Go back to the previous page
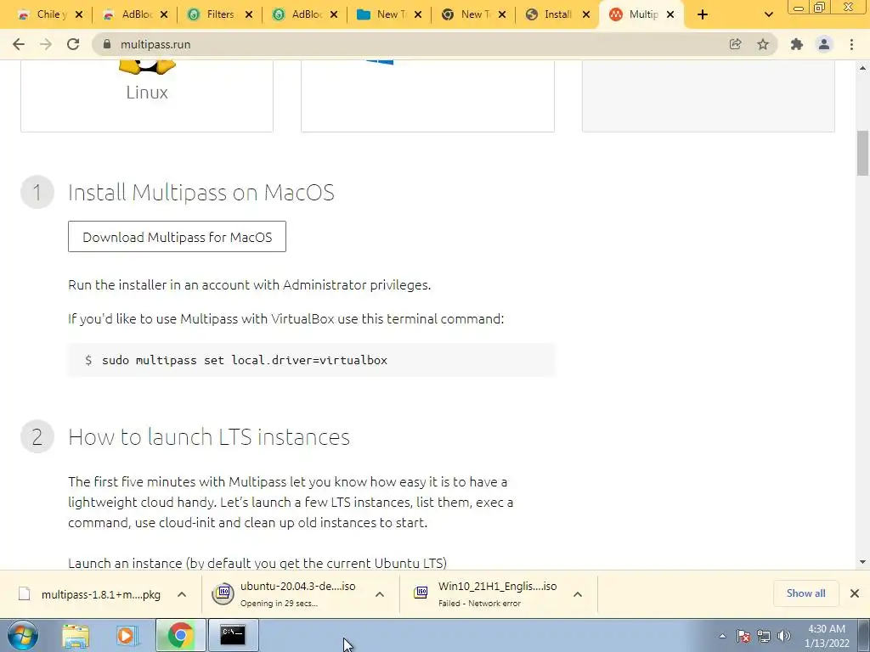Screen dimensions: 870x652 (x=19, y=44)
